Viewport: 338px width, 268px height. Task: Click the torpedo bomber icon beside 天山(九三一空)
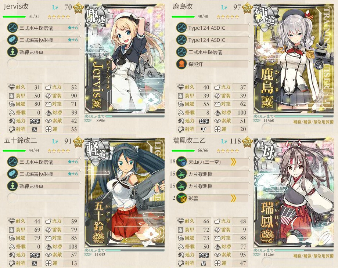tap(181, 162)
